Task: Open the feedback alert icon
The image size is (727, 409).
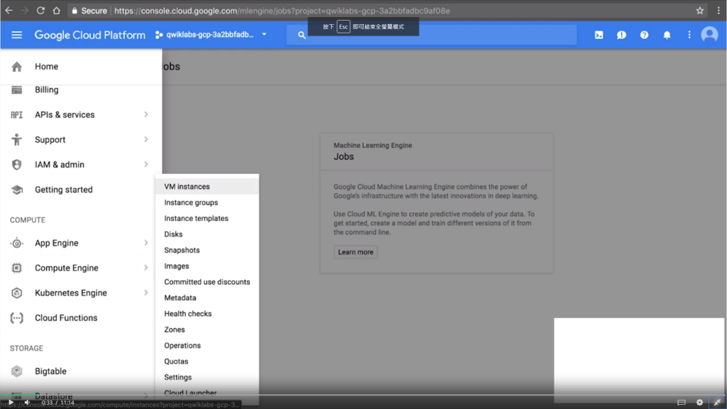Action: point(621,35)
